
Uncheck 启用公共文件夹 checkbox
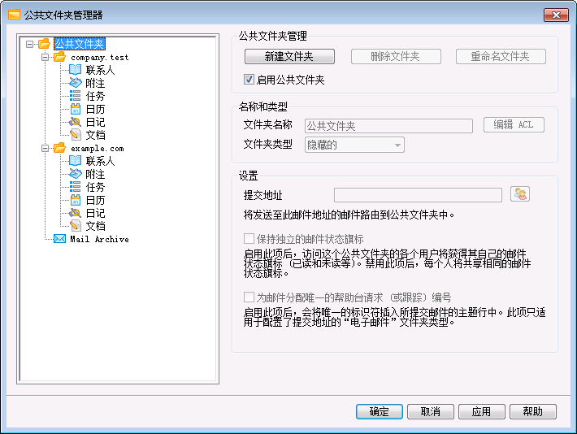pos(249,80)
